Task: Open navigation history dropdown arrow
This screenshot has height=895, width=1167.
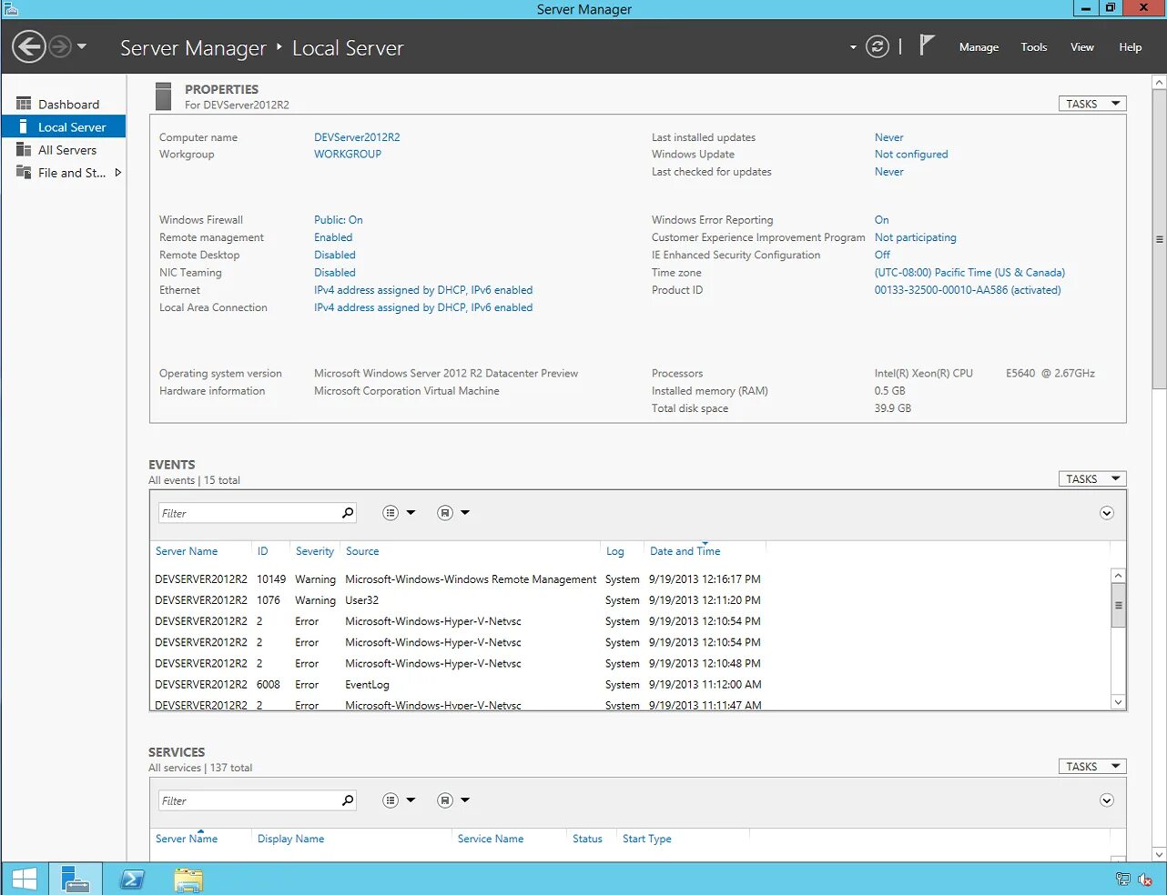Action: tap(82, 46)
